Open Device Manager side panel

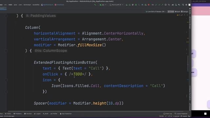tap(190, 23)
